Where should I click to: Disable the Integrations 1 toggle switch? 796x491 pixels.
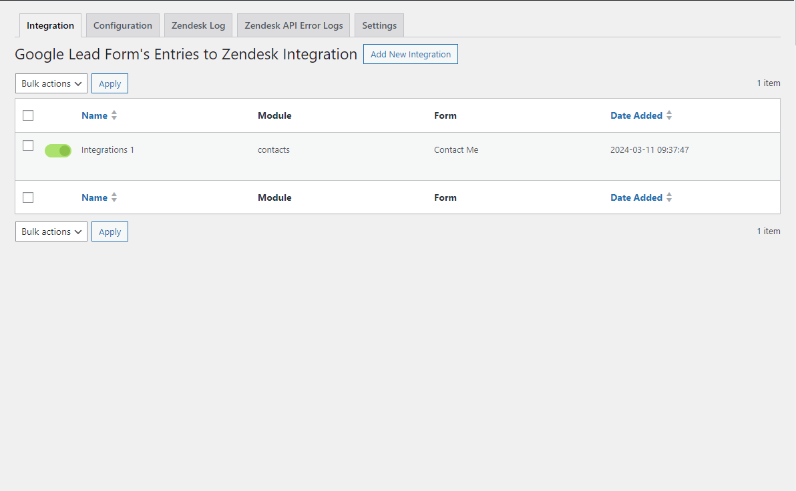(58, 151)
